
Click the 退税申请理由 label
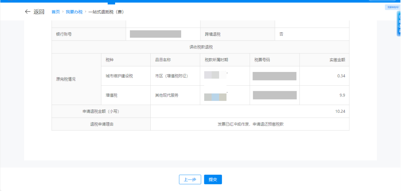pos(101,124)
